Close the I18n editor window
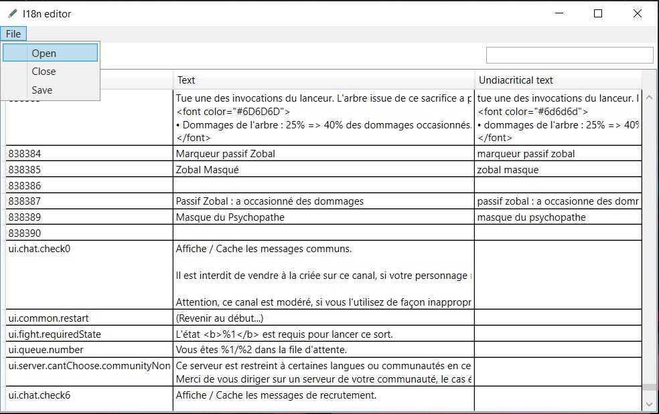This screenshot has width=659, height=414. point(637,13)
